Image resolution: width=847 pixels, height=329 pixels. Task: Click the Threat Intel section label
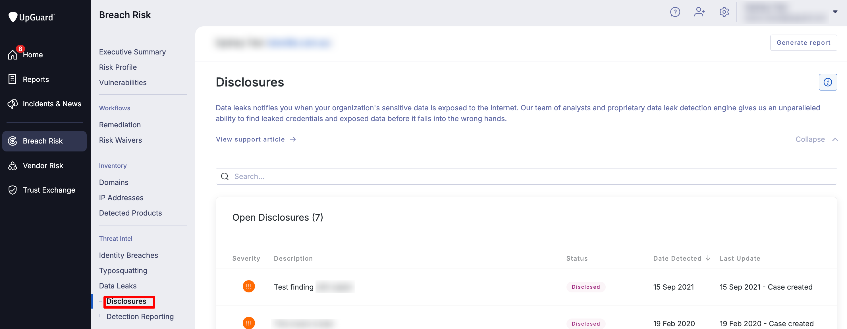(x=115, y=239)
